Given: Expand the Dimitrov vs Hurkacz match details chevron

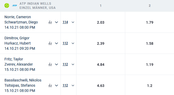Looking at the screenshot, I should point(57,43).
